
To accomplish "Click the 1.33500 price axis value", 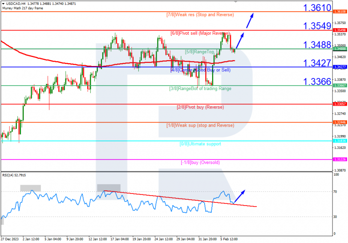I will point(340,91).
